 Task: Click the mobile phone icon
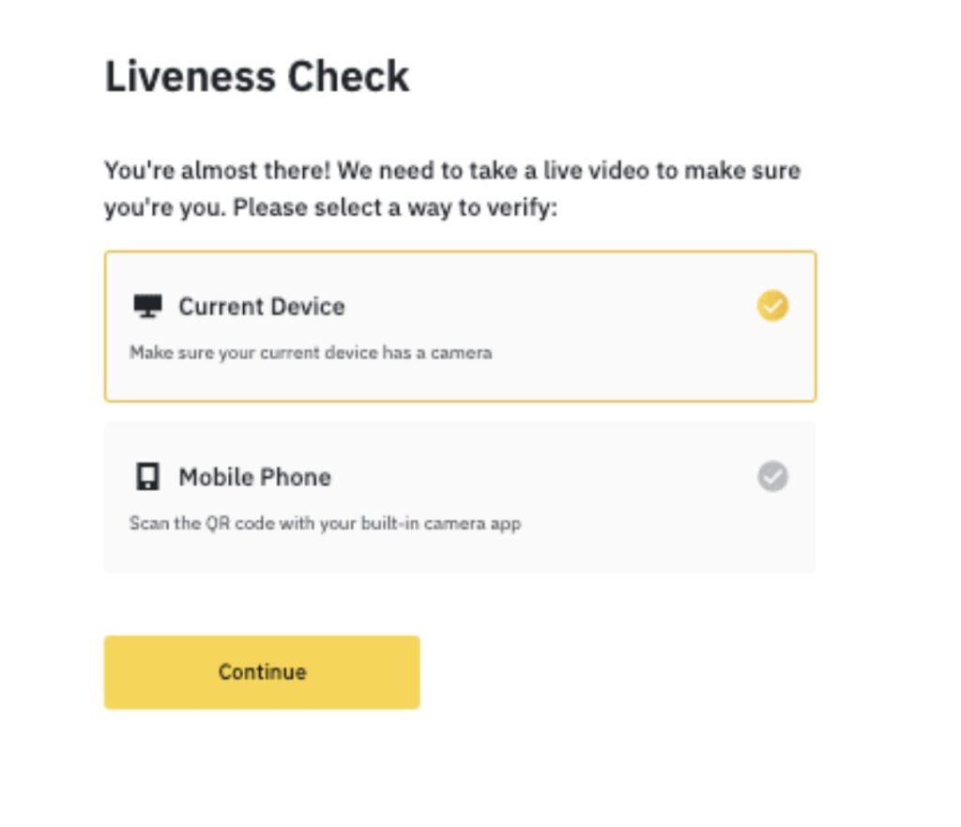(x=147, y=476)
